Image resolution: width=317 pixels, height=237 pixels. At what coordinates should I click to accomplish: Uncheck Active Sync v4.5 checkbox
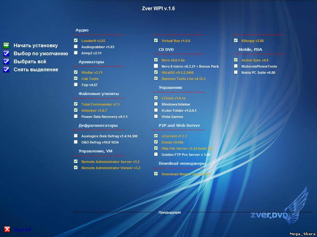[x=236, y=60]
